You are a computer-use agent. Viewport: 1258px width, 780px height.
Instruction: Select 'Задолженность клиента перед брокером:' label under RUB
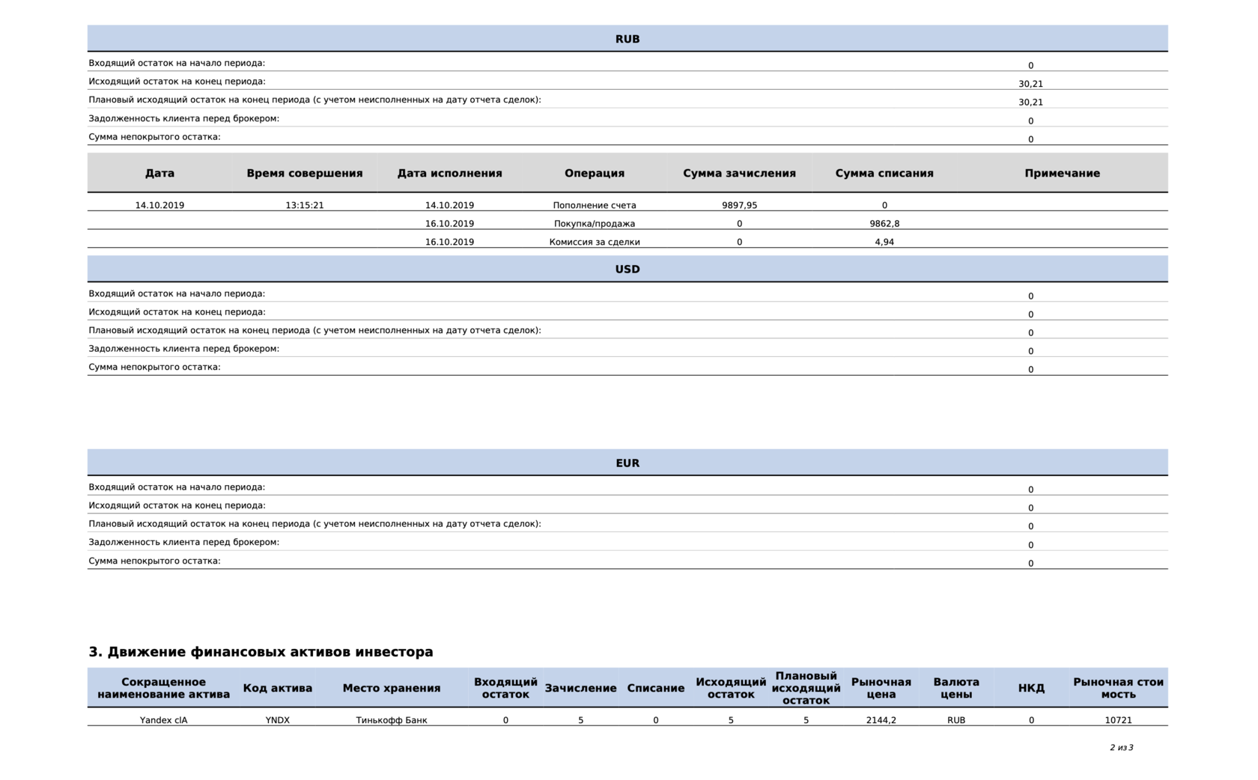(x=183, y=118)
